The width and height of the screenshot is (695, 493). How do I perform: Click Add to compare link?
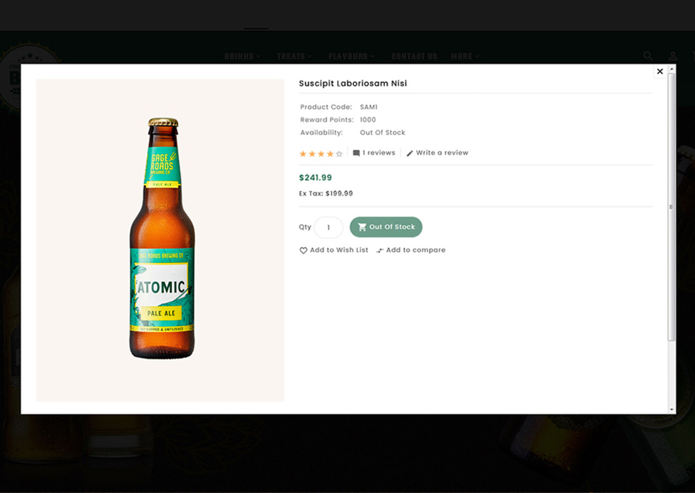pyautogui.click(x=411, y=250)
